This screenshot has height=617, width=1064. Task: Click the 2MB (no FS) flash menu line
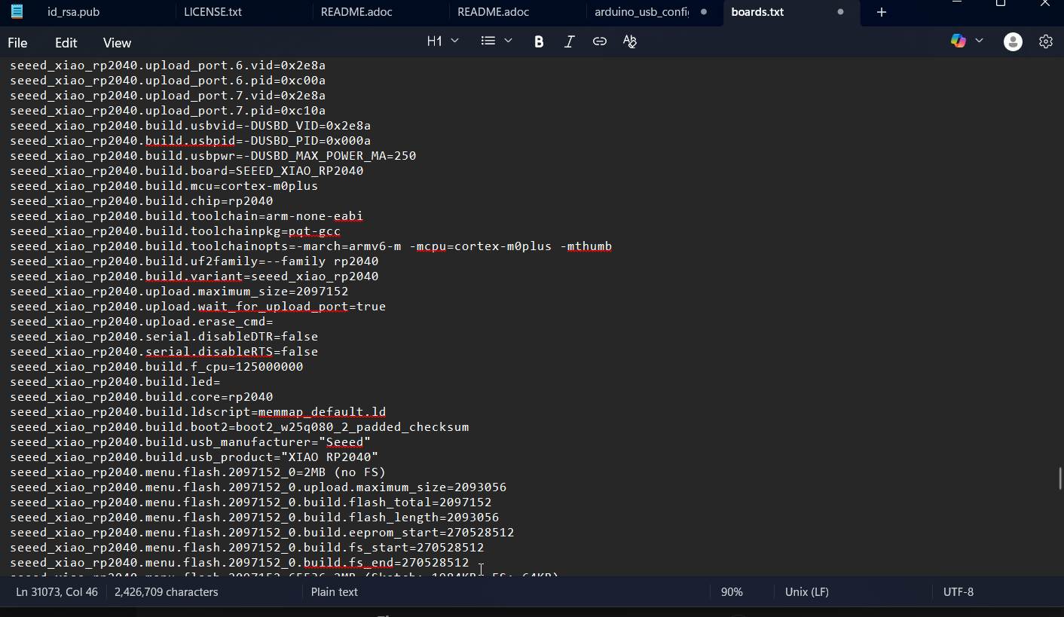[198, 472]
